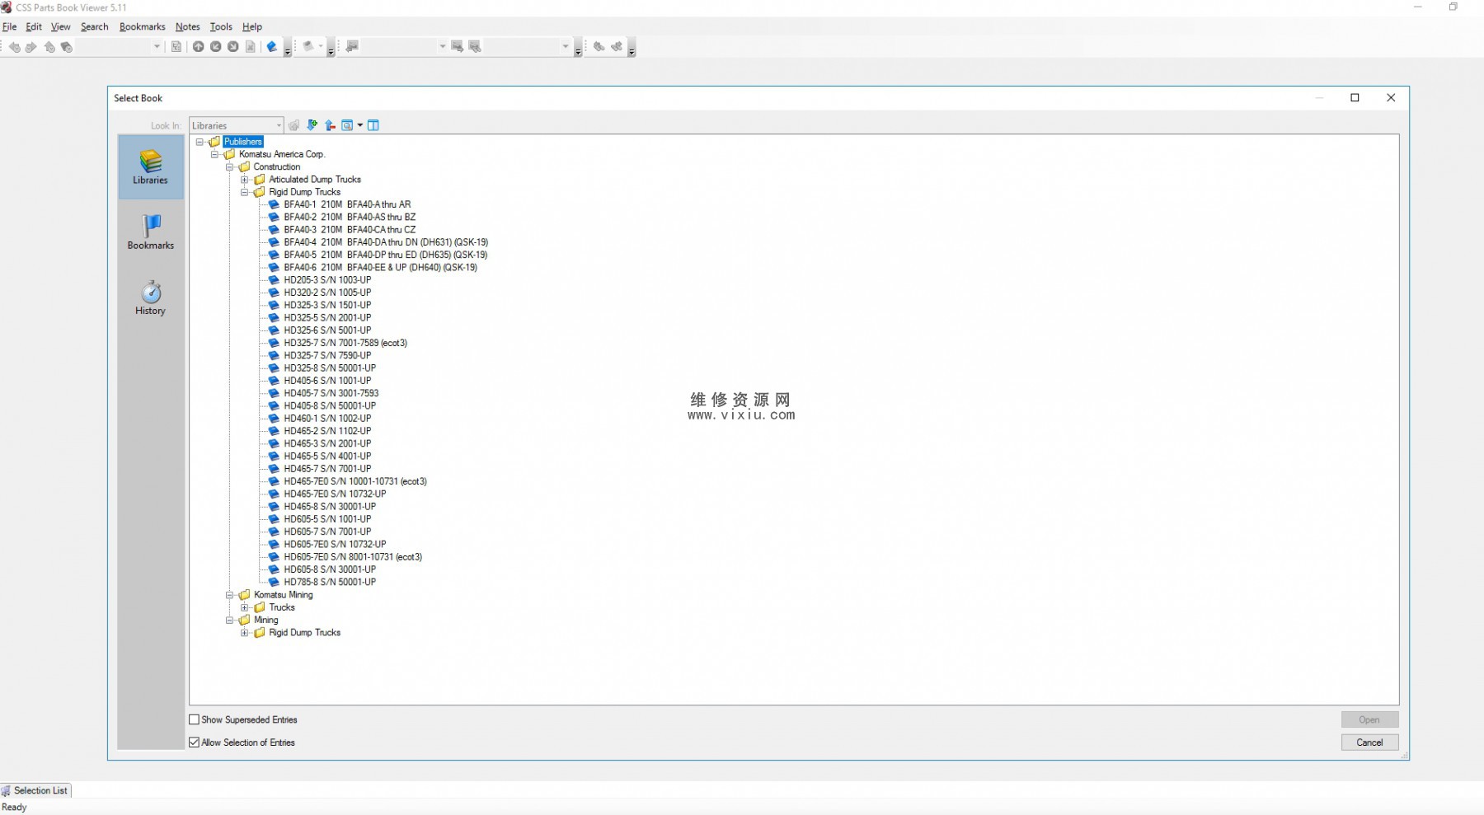Image resolution: width=1484 pixels, height=815 pixels.
Task: Click the first combo box in the main toolbar
Action: pos(120,47)
